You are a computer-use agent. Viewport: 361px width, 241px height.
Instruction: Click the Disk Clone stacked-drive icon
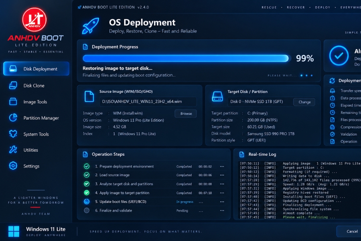13,85
